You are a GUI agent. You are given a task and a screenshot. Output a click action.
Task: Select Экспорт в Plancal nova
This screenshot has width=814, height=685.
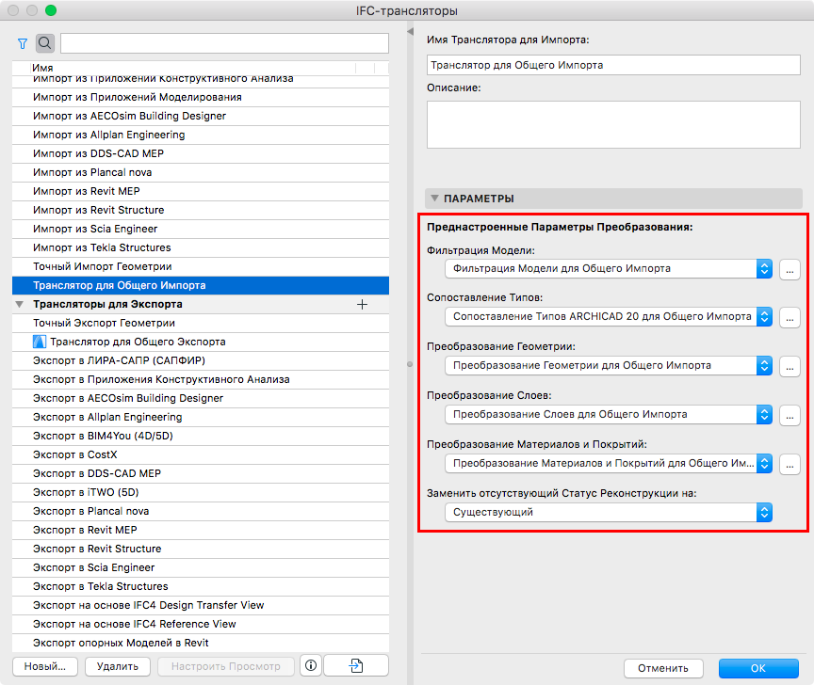[x=201, y=511]
